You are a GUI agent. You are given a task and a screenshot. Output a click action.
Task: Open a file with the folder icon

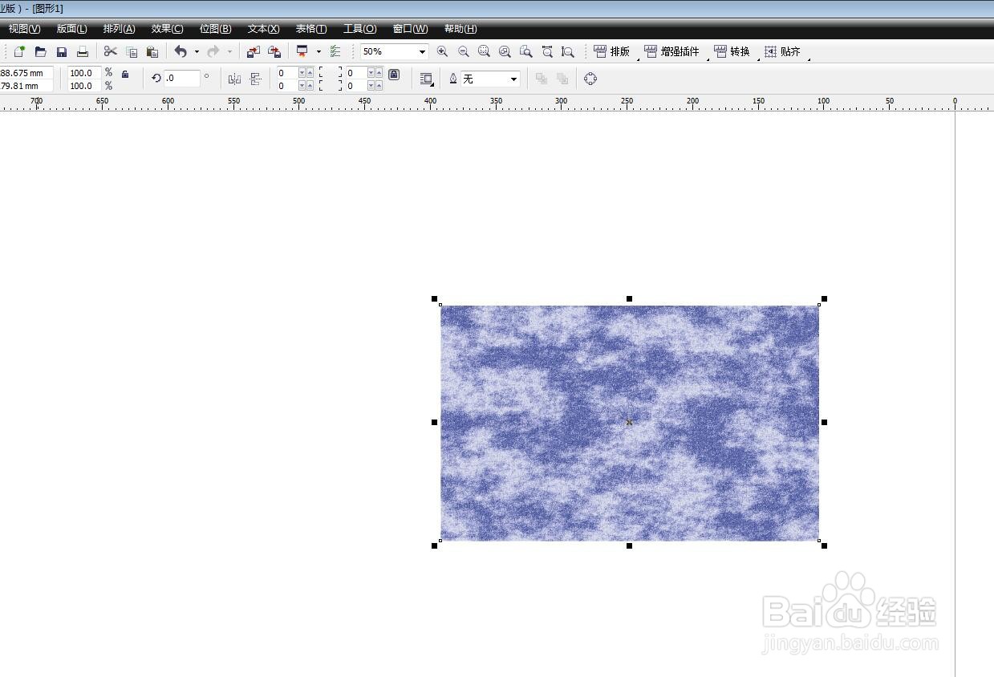40,51
